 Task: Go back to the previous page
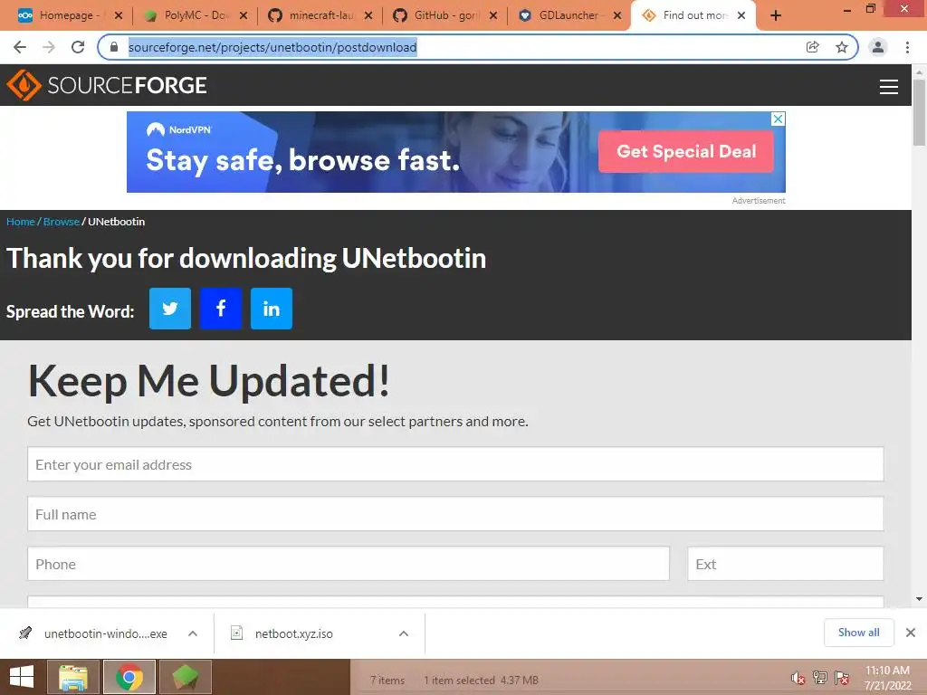(x=20, y=47)
